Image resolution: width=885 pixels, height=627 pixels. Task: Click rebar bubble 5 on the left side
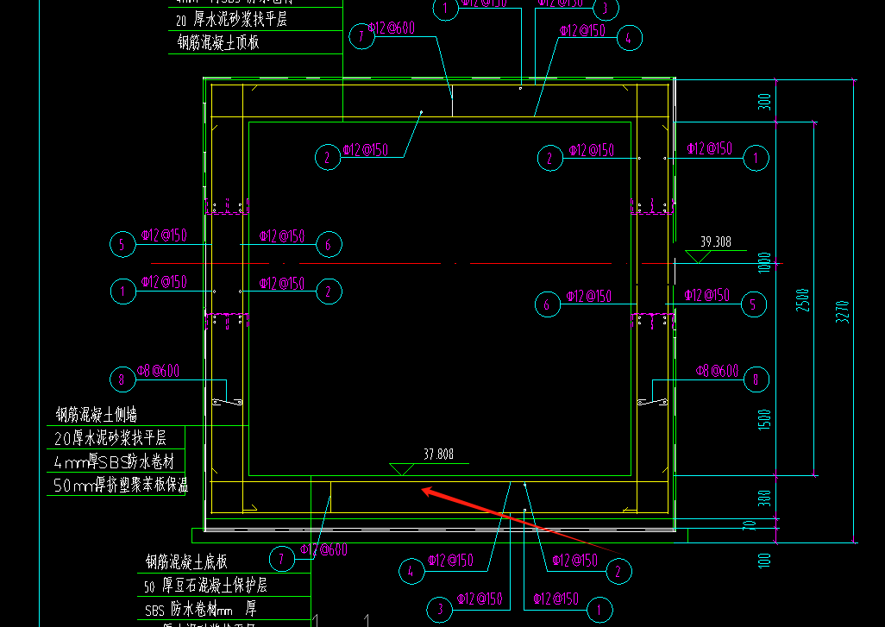[122, 244]
